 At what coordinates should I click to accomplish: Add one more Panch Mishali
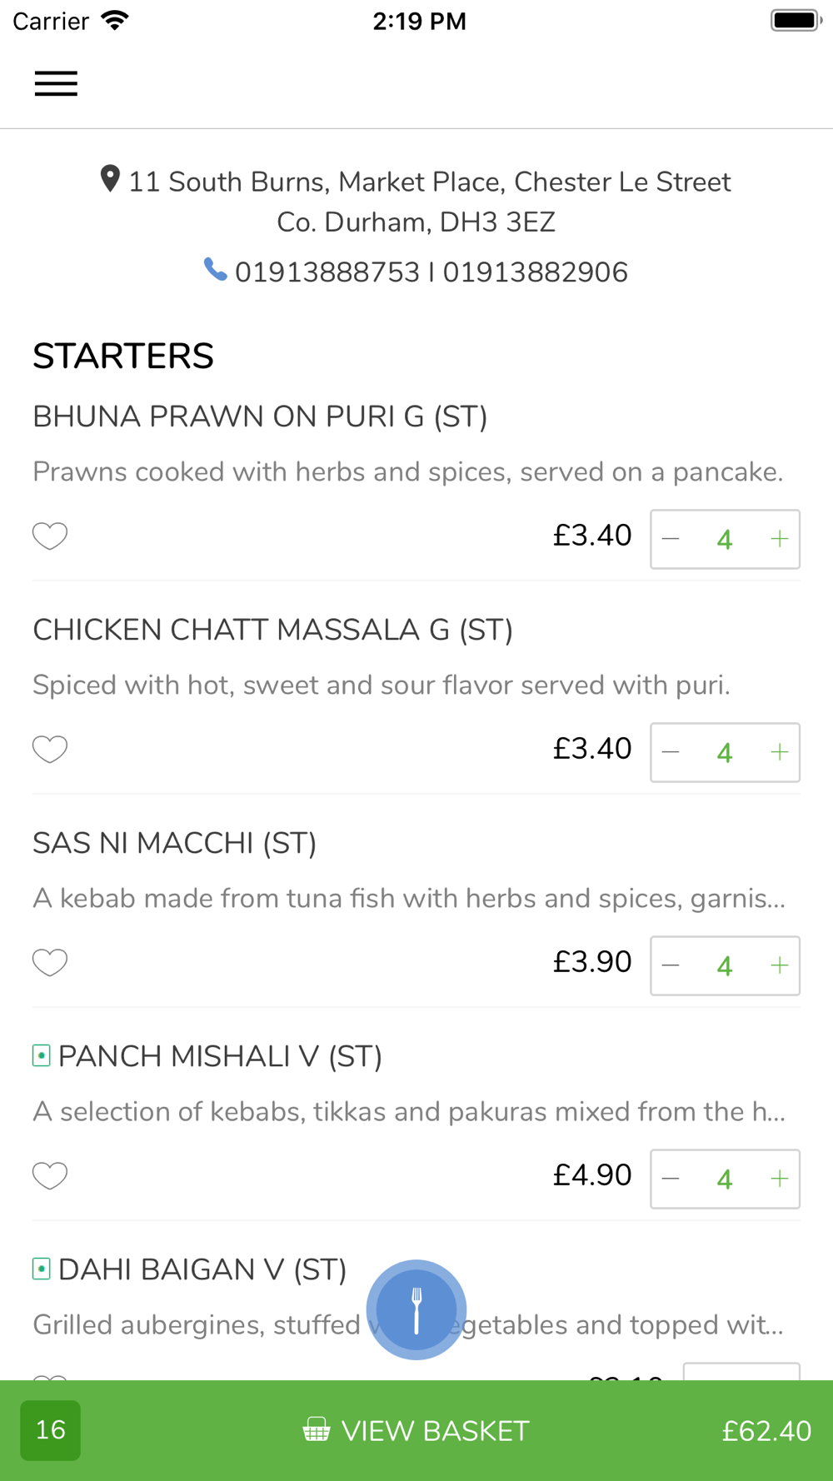[x=780, y=1179]
